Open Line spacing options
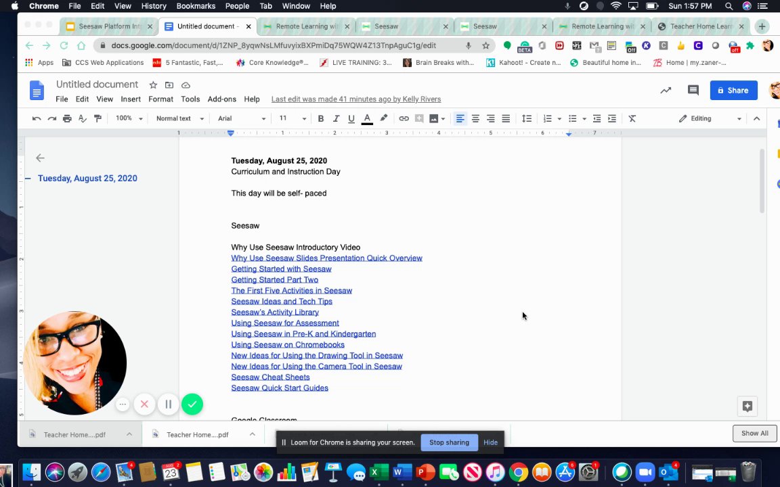The width and height of the screenshot is (780, 487). tap(526, 118)
